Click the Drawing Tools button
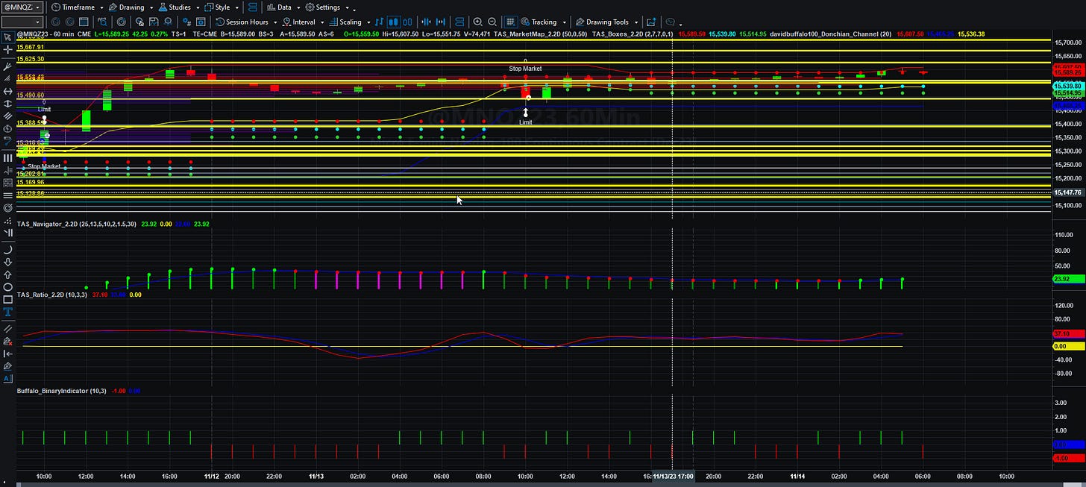The width and height of the screenshot is (1086, 487). [608, 22]
